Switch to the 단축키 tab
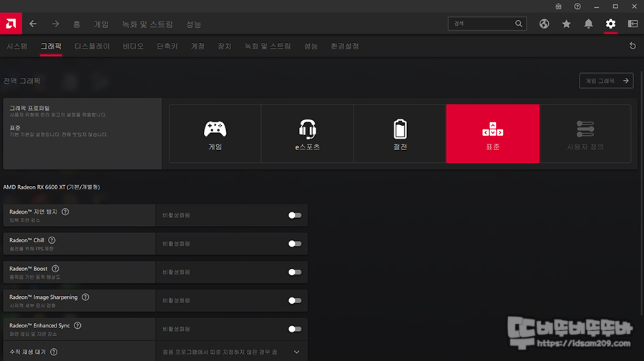 167,46
